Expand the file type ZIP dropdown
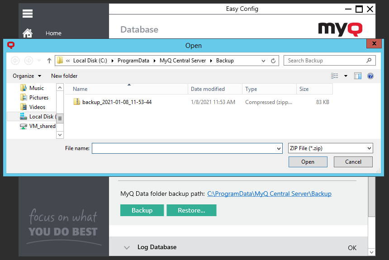Viewport: 389px width, 260px height. click(369, 148)
